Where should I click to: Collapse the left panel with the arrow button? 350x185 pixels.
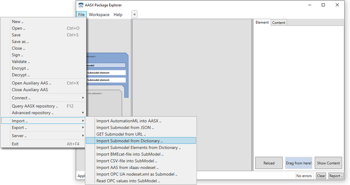coord(134,14)
